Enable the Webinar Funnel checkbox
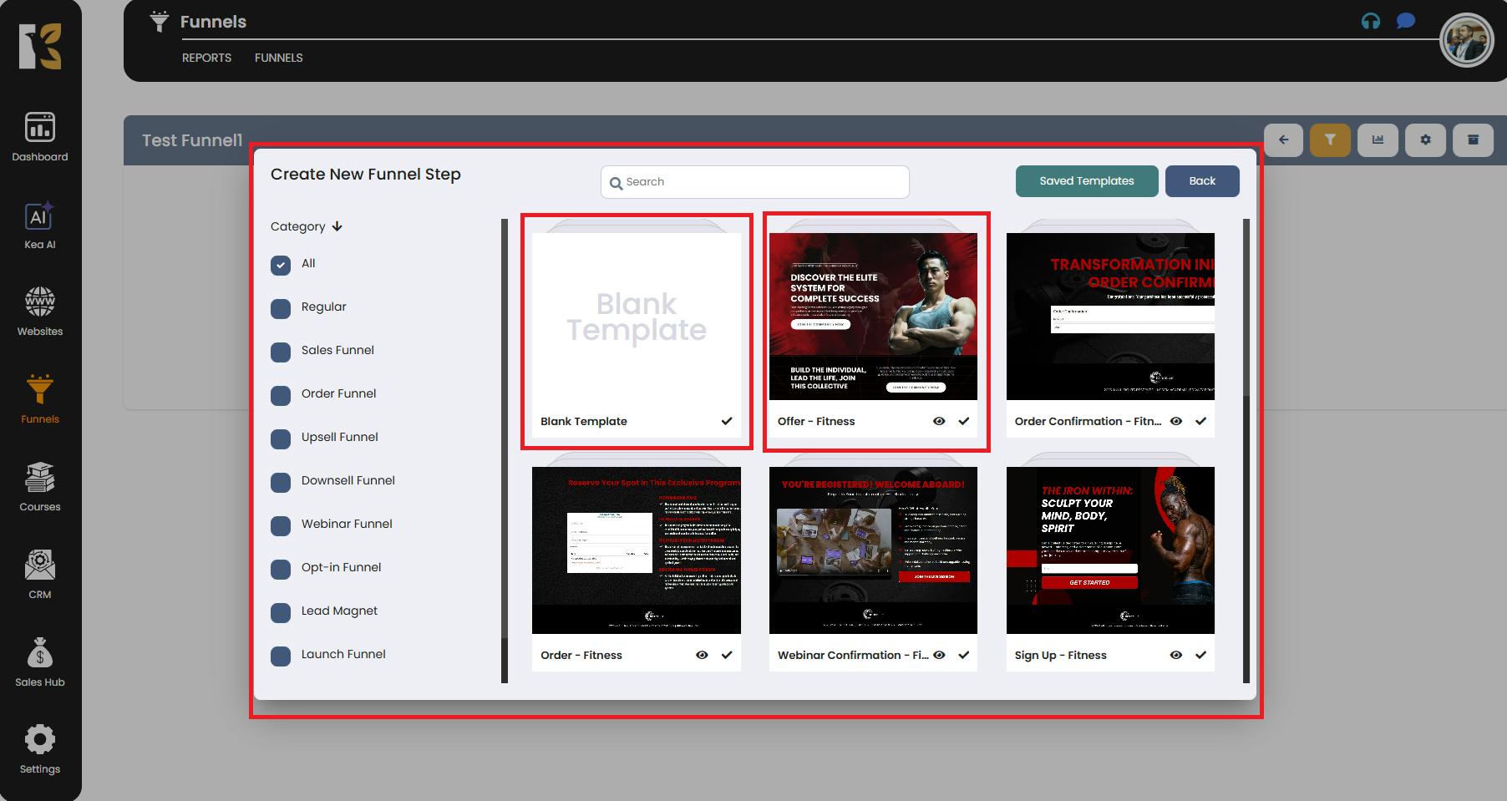The width and height of the screenshot is (1507, 801). tap(281, 526)
